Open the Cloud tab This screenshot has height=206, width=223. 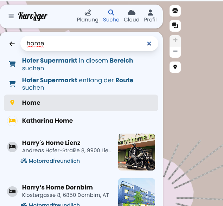pyautogui.click(x=132, y=16)
